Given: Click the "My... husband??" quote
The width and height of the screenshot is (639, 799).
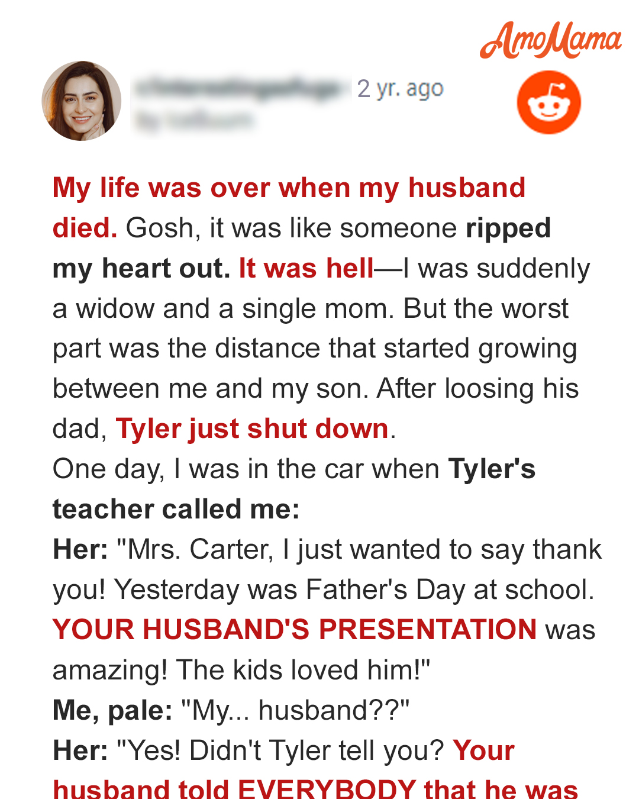Looking at the screenshot, I should pos(295,710).
